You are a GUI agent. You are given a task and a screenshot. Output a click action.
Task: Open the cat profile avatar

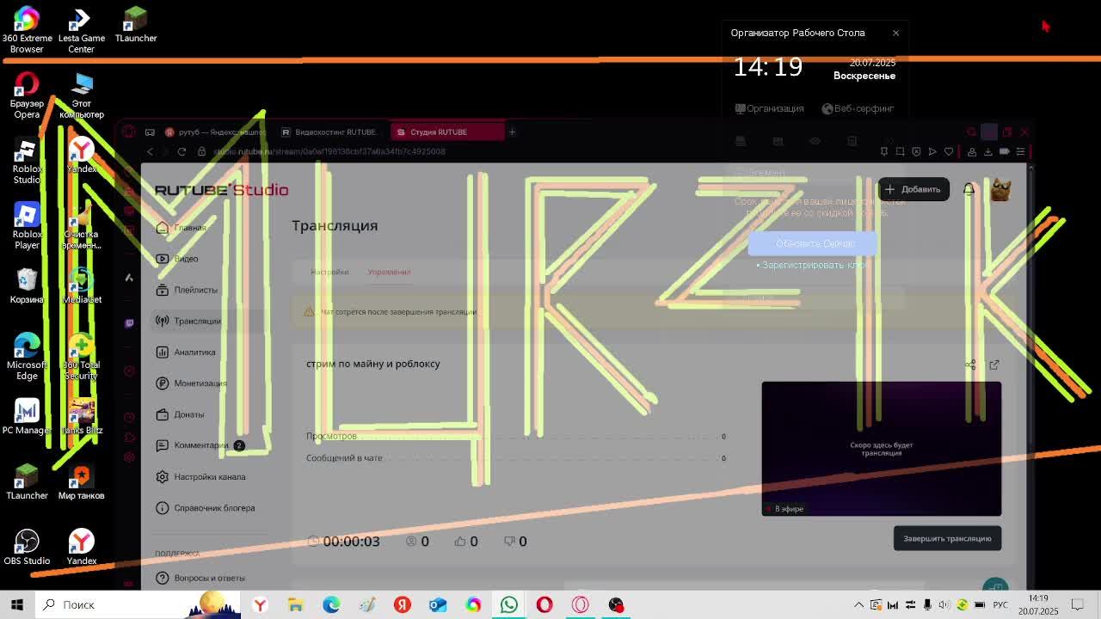coord(1000,189)
